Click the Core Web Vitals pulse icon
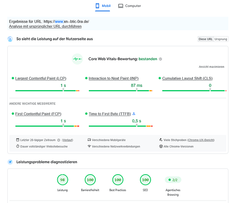235x203 pixels. point(78,59)
